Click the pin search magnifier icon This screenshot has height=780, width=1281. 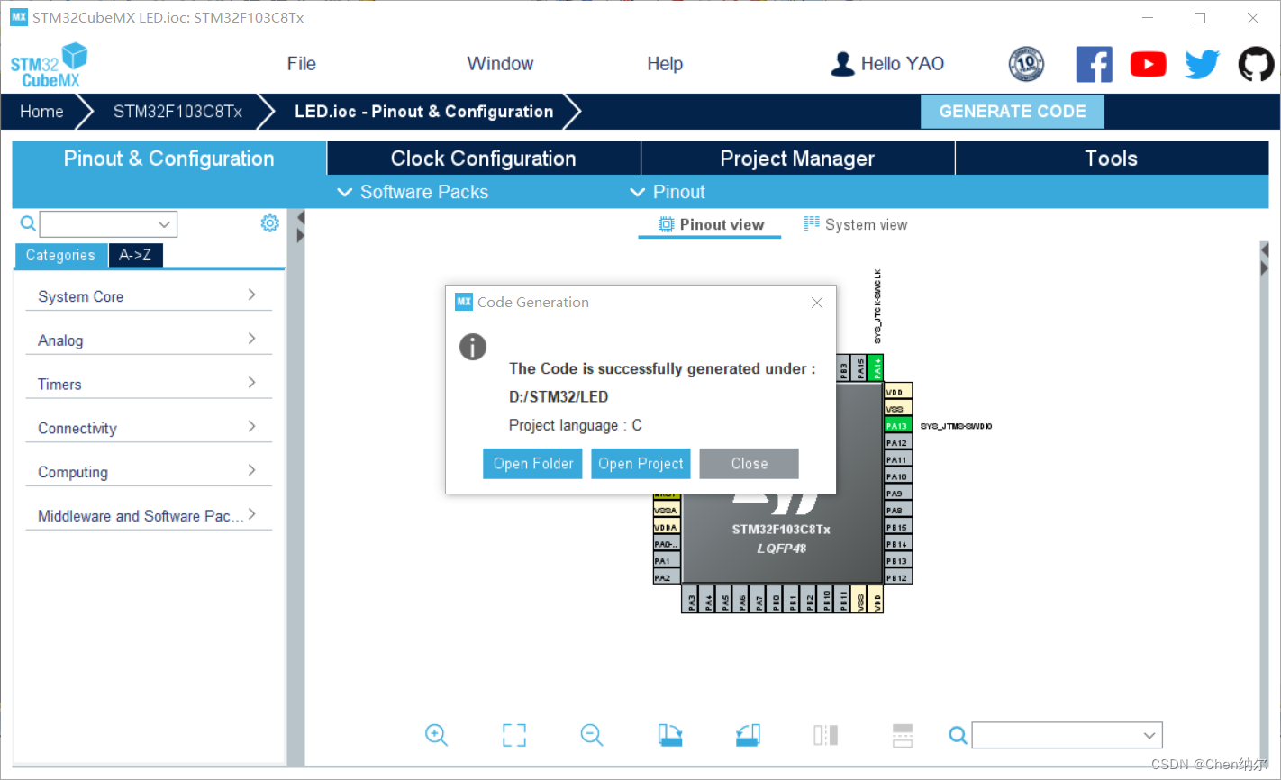[x=958, y=736]
